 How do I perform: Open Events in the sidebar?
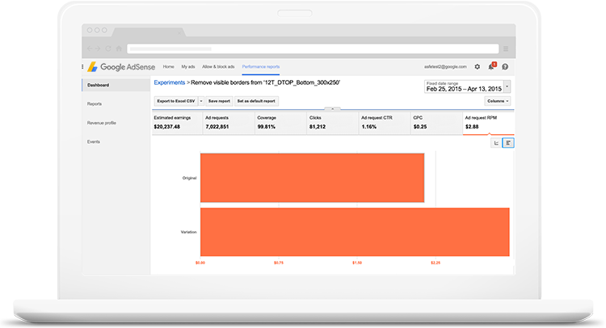(x=94, y=142)
